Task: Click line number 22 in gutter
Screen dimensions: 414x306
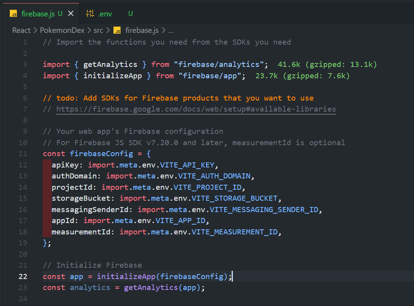Action: pyautogui.click(x=23, y=276)
